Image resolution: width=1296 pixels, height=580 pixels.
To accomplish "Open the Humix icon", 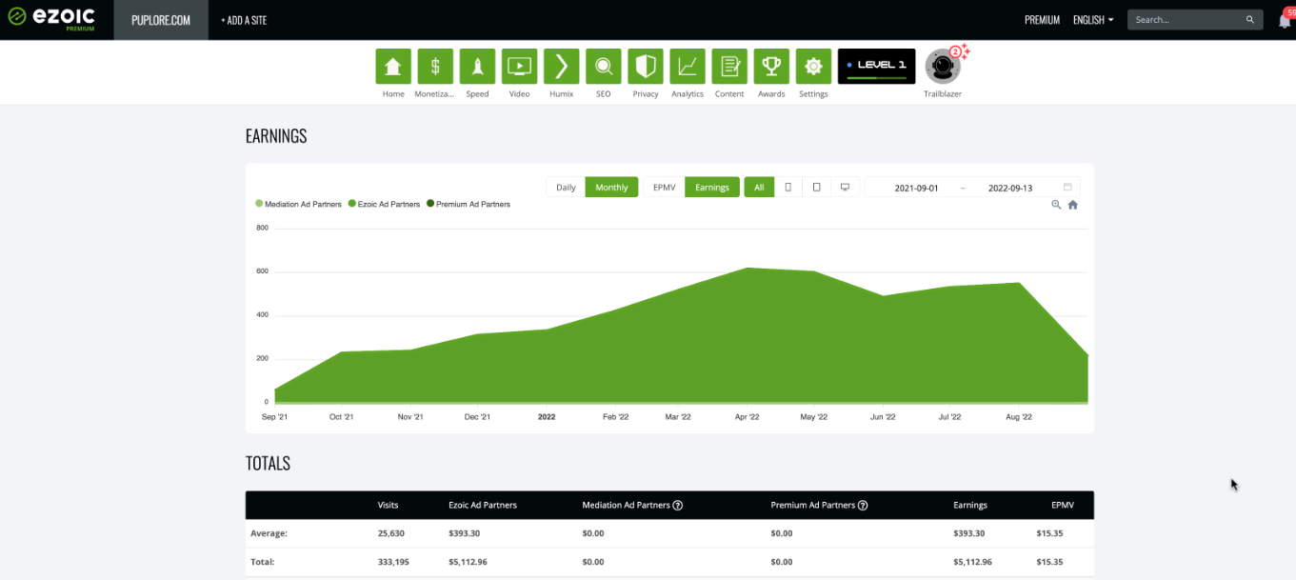I will pyautogui.click(x=561, y=67).
